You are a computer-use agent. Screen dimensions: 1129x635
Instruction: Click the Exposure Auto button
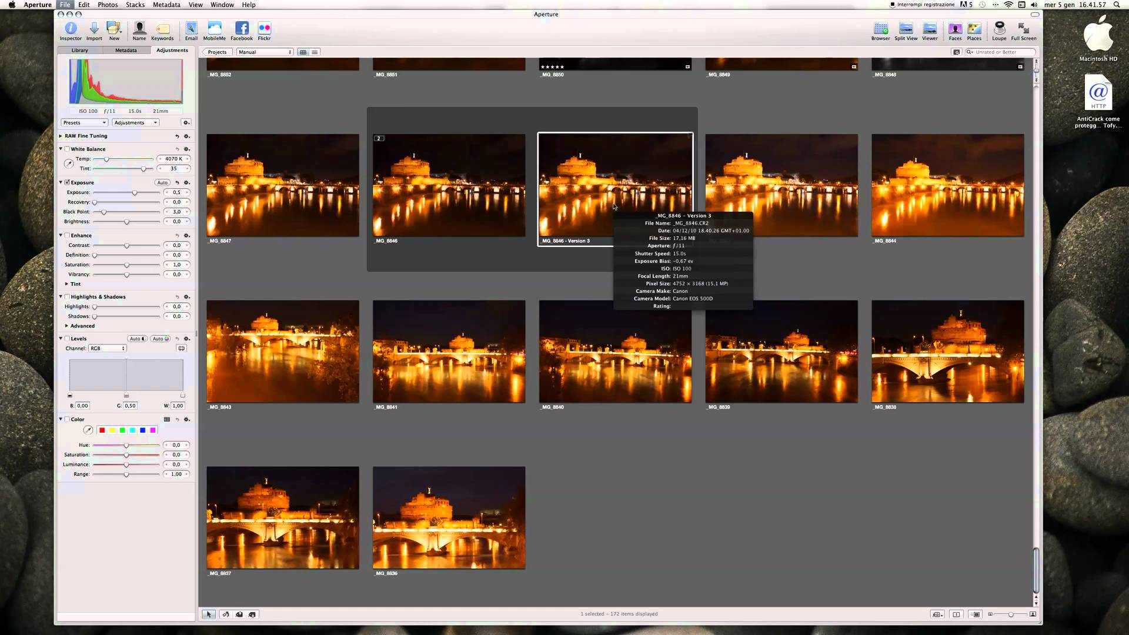coord(162,183)
